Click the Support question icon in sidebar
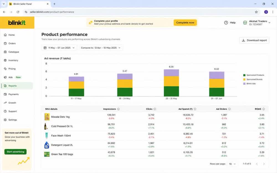 (x=5, y=111)
